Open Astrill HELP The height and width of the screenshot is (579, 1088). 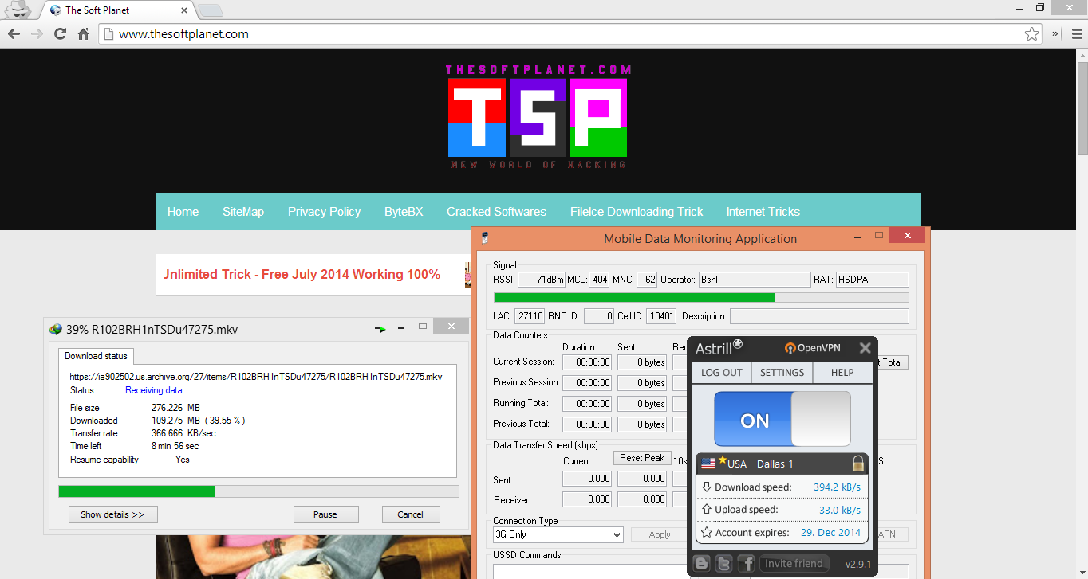pyautogui.click(x=842, y=372)
